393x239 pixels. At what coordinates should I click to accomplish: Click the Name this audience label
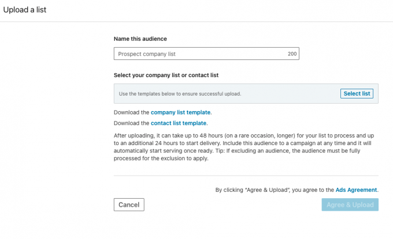tap(140, 39)
